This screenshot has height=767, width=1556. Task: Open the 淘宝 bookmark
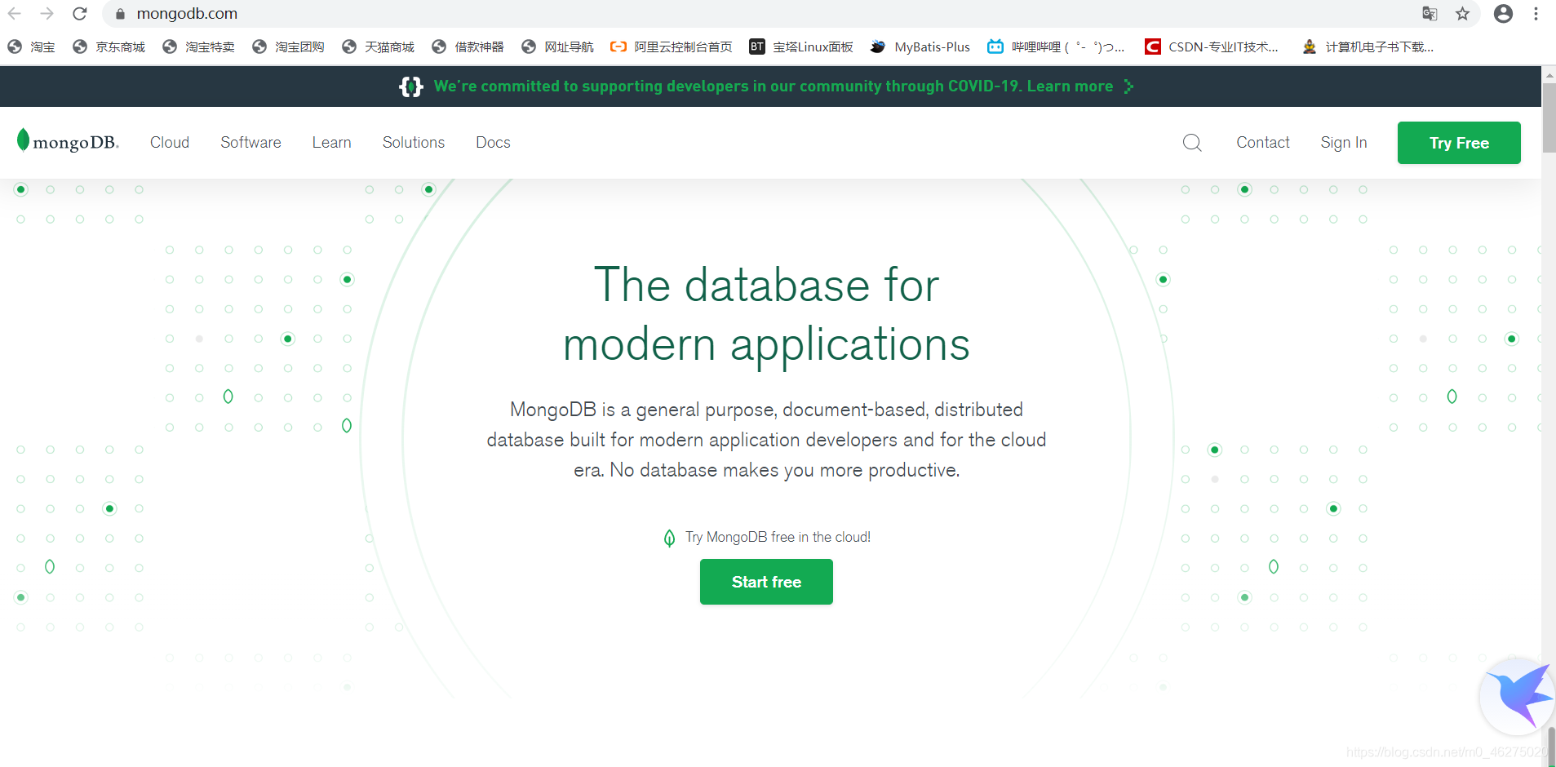pos(31,47)
